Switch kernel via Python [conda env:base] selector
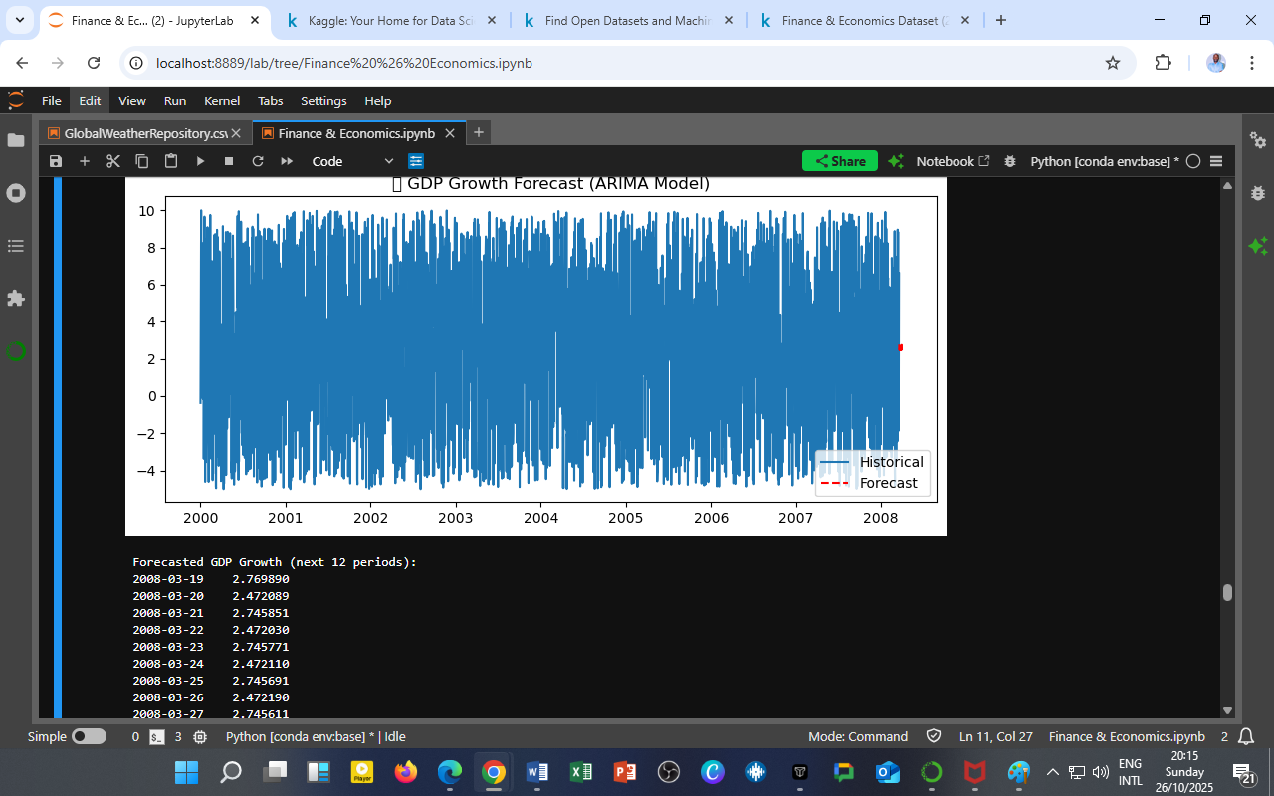Viewport: 1274px width, 796px height. (1104, 161)
